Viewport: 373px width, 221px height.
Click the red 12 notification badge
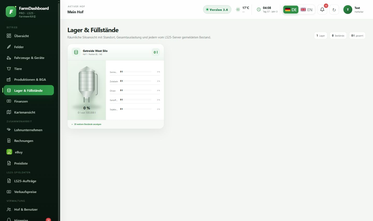click(326, 6)
